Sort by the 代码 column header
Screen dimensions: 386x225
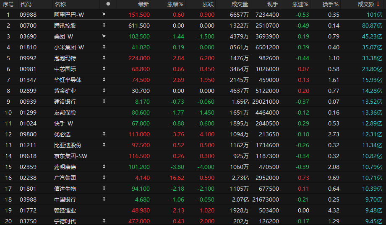pyautogui.click(x=26, y=4)
